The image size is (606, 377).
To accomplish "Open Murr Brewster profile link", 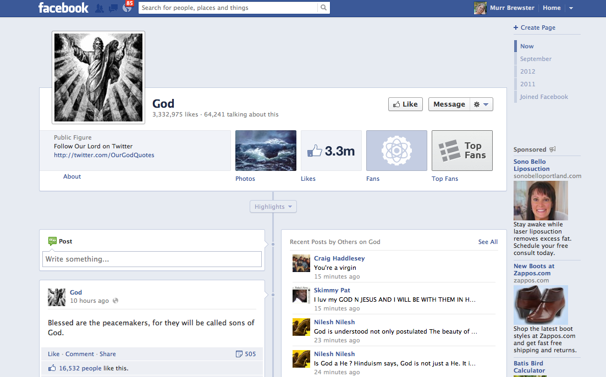I will (x=512, y=8).
